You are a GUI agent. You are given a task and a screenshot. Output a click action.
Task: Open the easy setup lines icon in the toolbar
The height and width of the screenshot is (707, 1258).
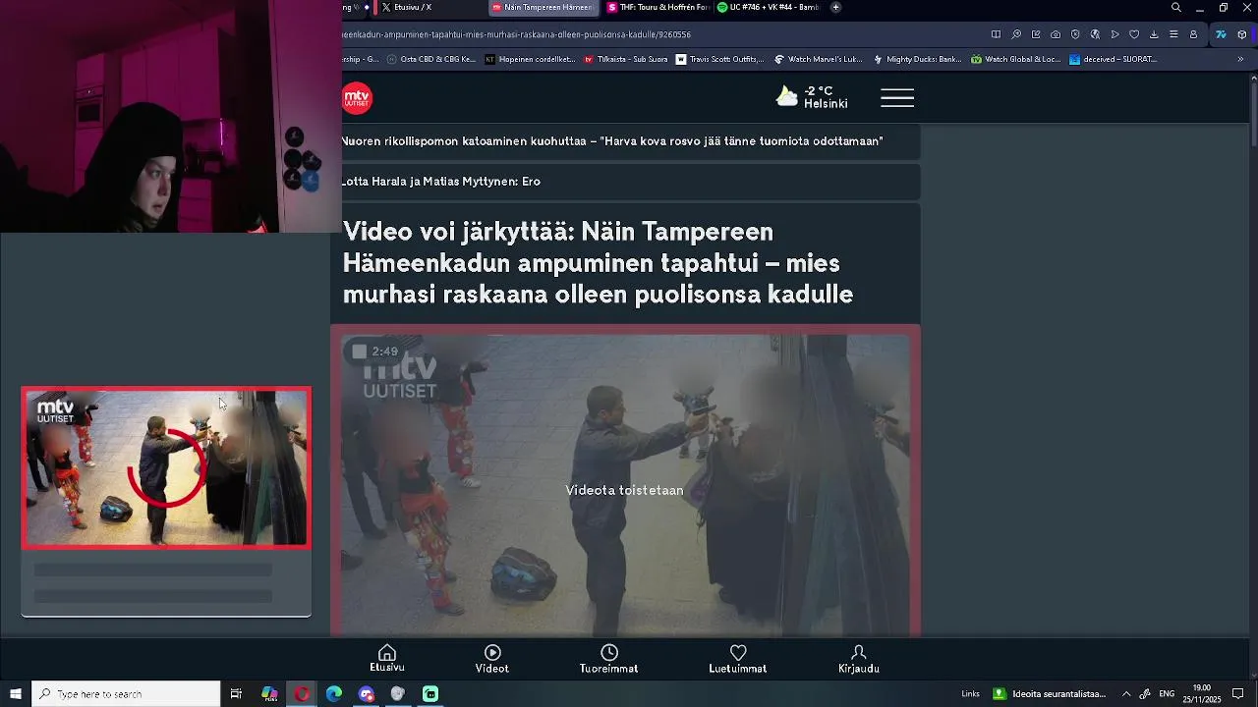click(x=1173, y=34)
